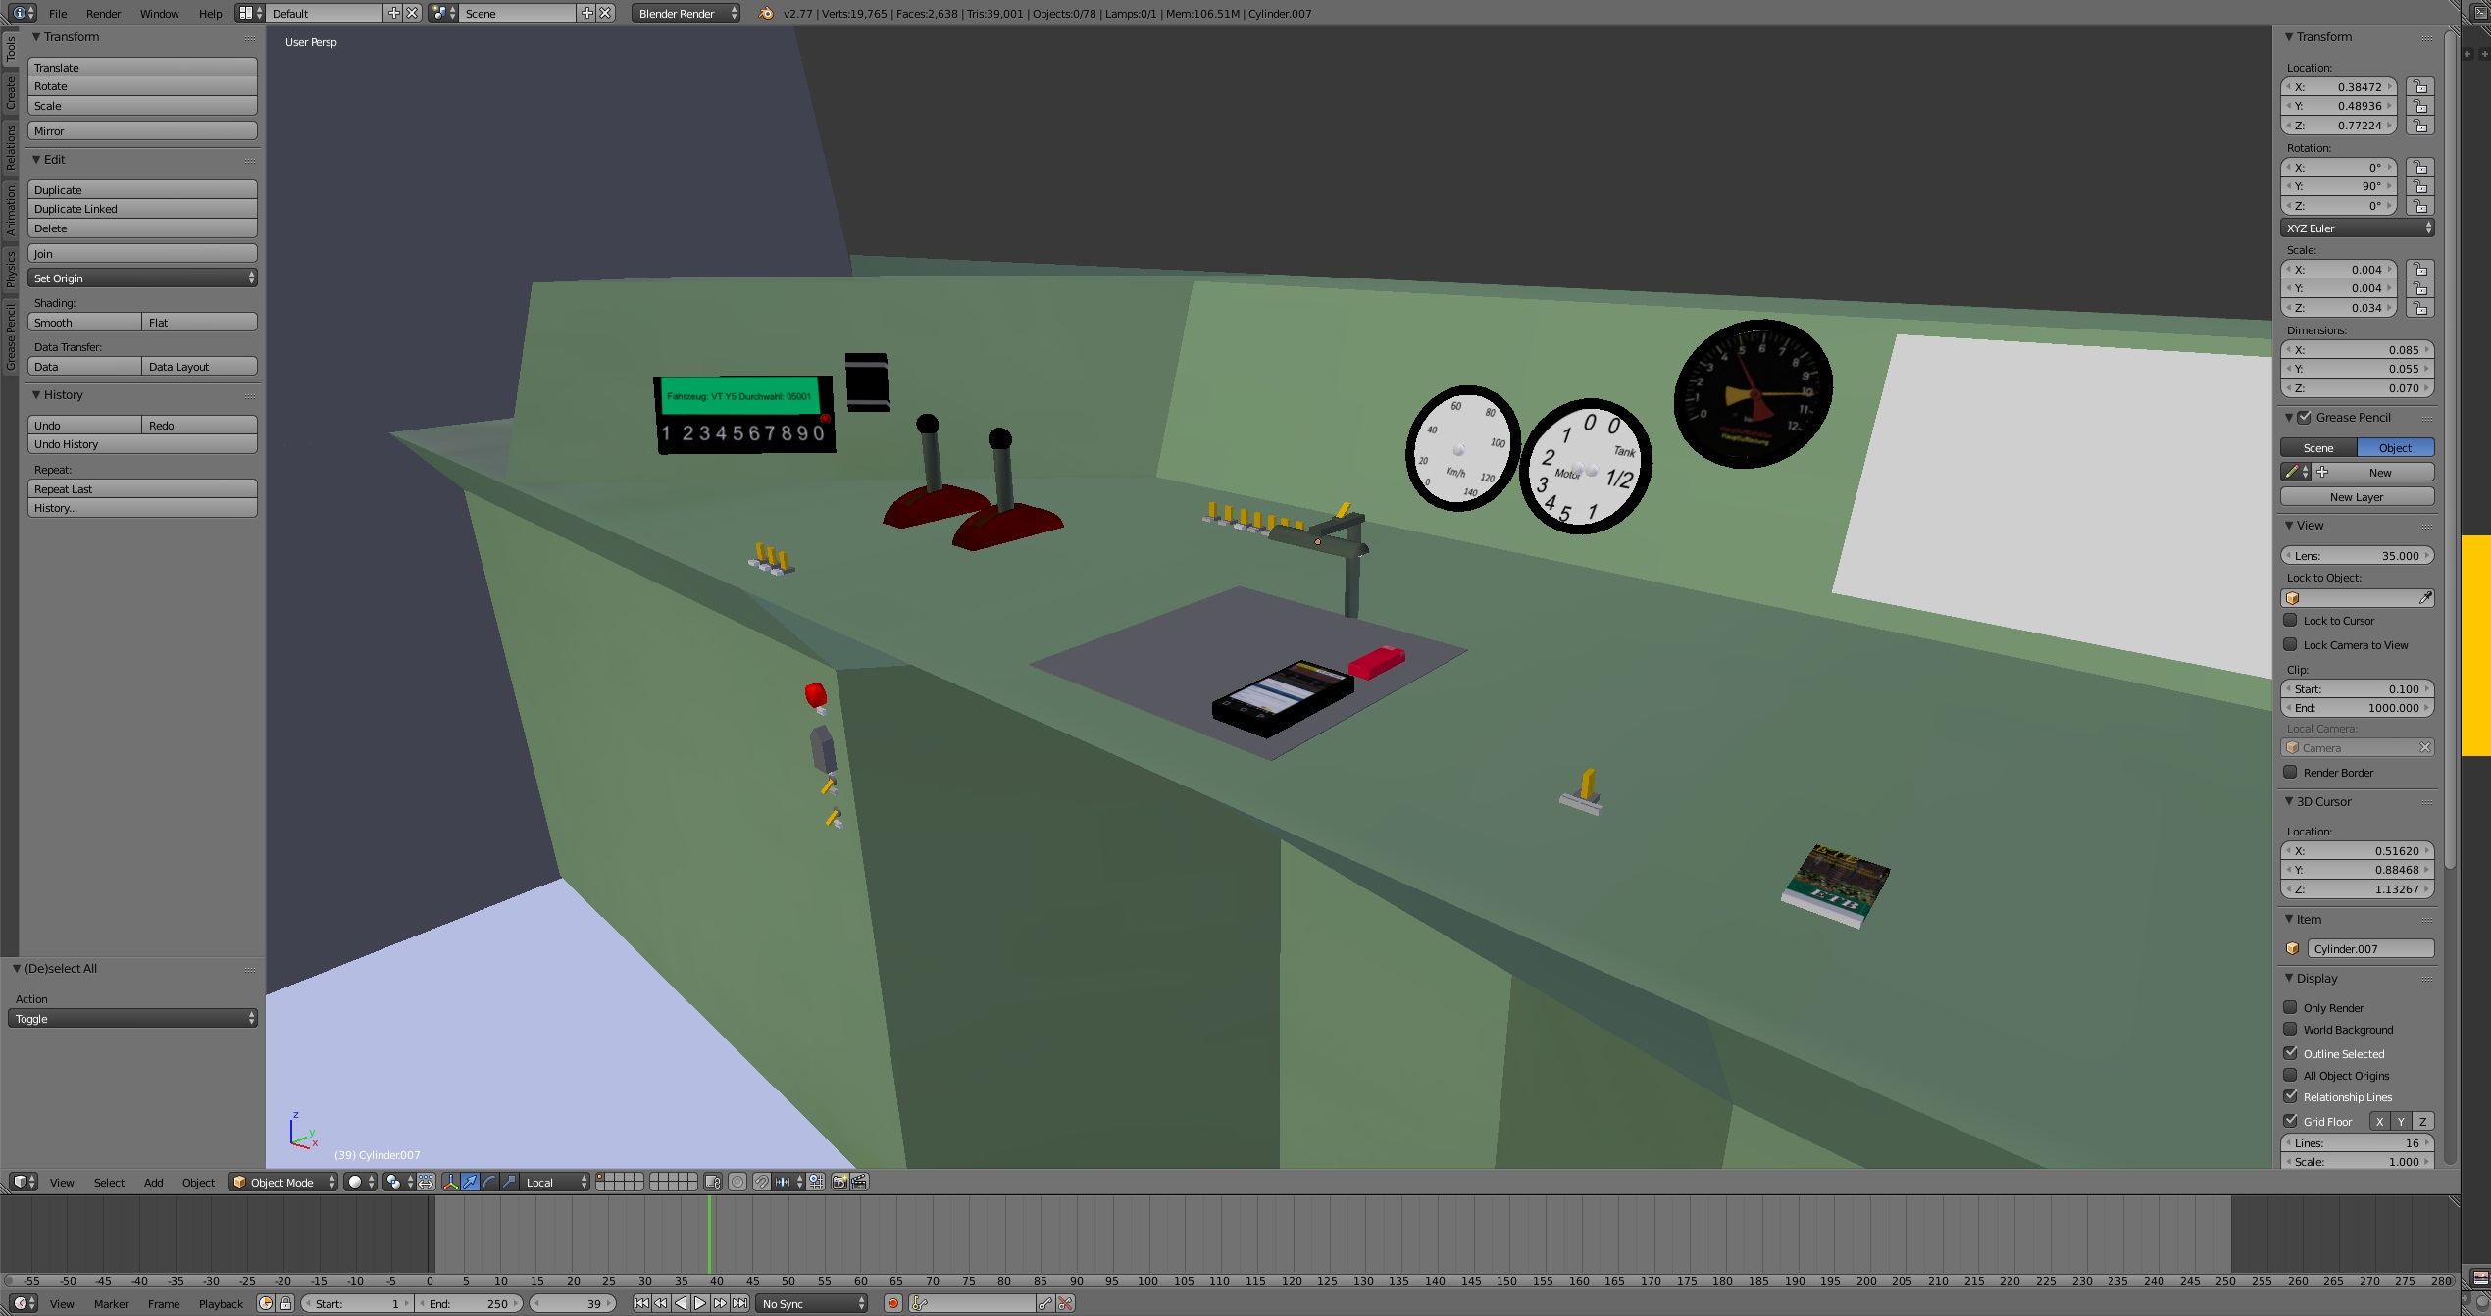This screenshot has width=2491, height=1316.
Task: Open the XYZ Euler rotation mode dropdown
Action: pyautogui.click(x=2358, y=228)
